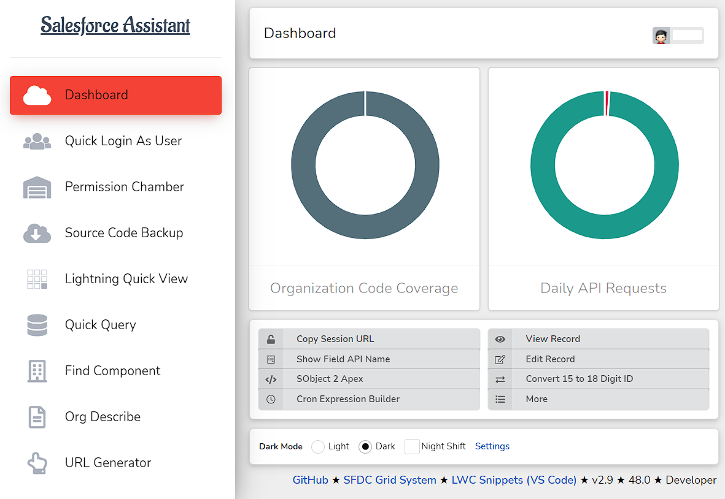This screenshot has width=725, height=499.
Task: Expand the More tools list
Action: [599, 399]
